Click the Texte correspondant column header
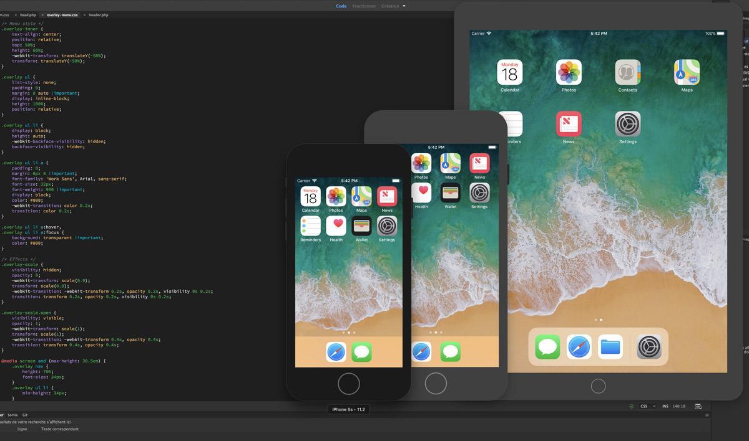Image resolution: width=749 pixels, height=441 pixels. 60,429
